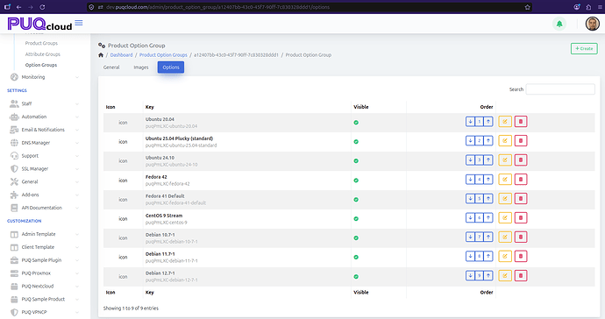This screenshot has width=605, height=319.
Task: Follow Product Option Groups breadcrumb link
Action: pyautogui.click(x=163, y=55)
